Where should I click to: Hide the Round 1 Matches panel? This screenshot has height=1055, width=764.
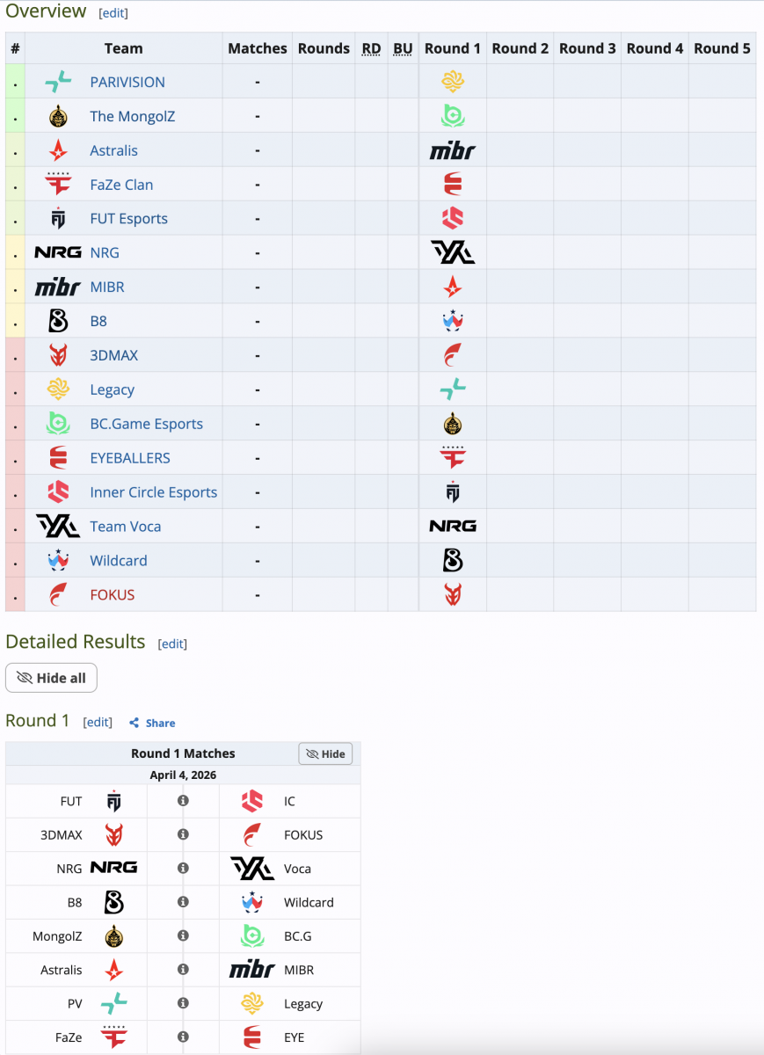(x=325, y=753)
